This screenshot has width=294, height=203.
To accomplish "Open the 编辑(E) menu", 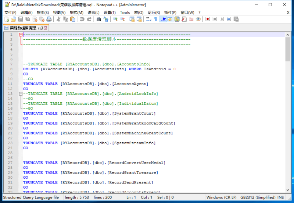I will tap(26, 13).
